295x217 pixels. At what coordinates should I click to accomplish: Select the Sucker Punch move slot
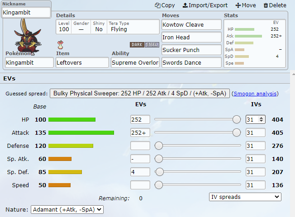point(191,50)
